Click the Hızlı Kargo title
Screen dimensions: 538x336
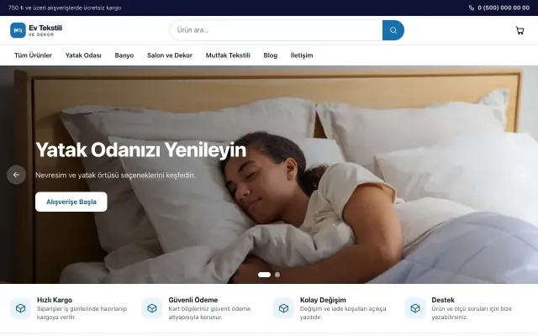tap(55, 300)
